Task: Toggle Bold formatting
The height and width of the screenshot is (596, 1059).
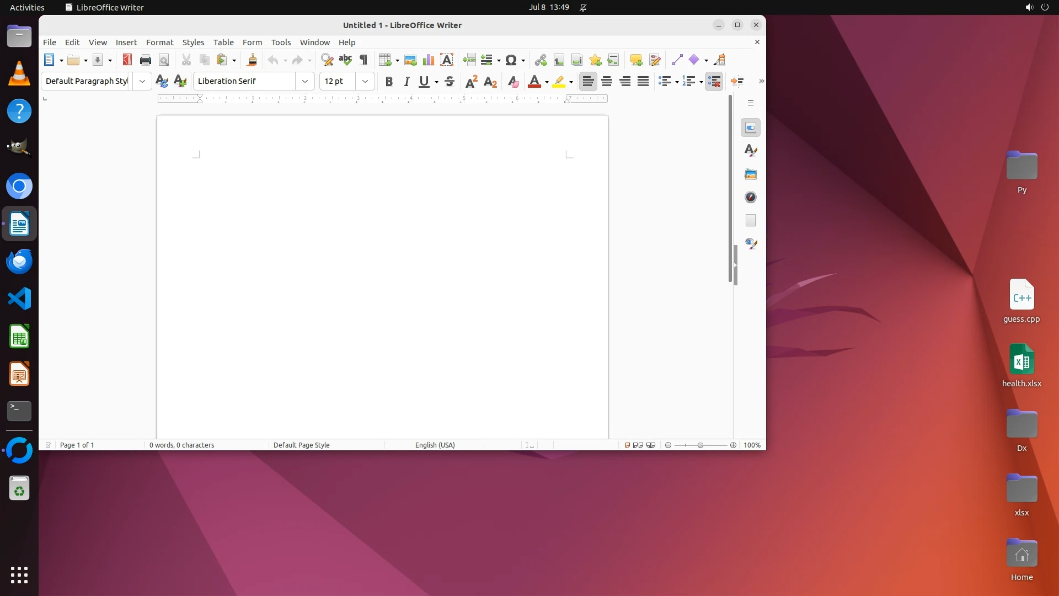Action: coord(389,82)
